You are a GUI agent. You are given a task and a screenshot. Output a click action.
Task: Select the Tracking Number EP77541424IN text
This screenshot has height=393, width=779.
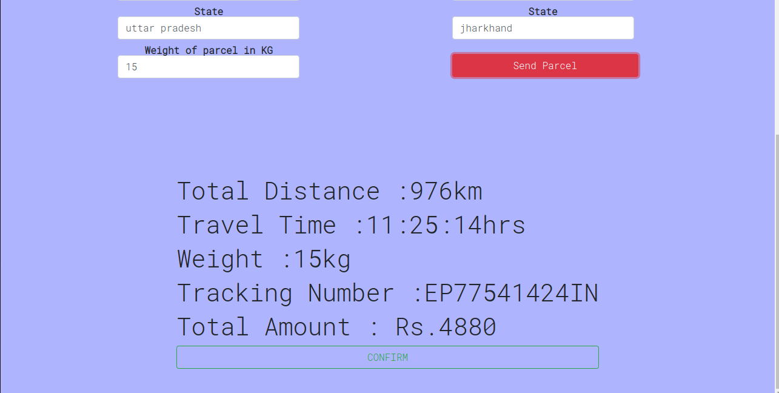387,292
